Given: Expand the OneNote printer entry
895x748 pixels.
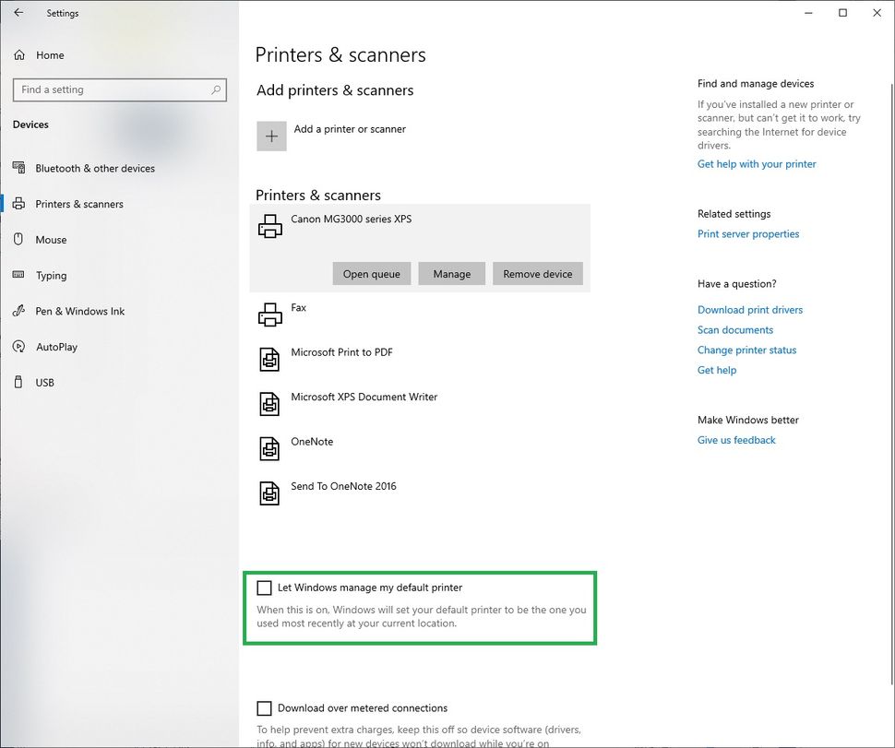Looking at the screenshot, I should coord(312,442).
